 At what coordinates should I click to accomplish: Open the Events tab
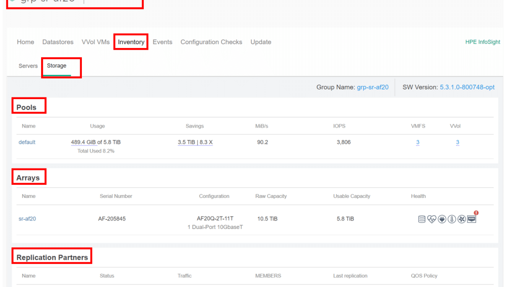162,42
